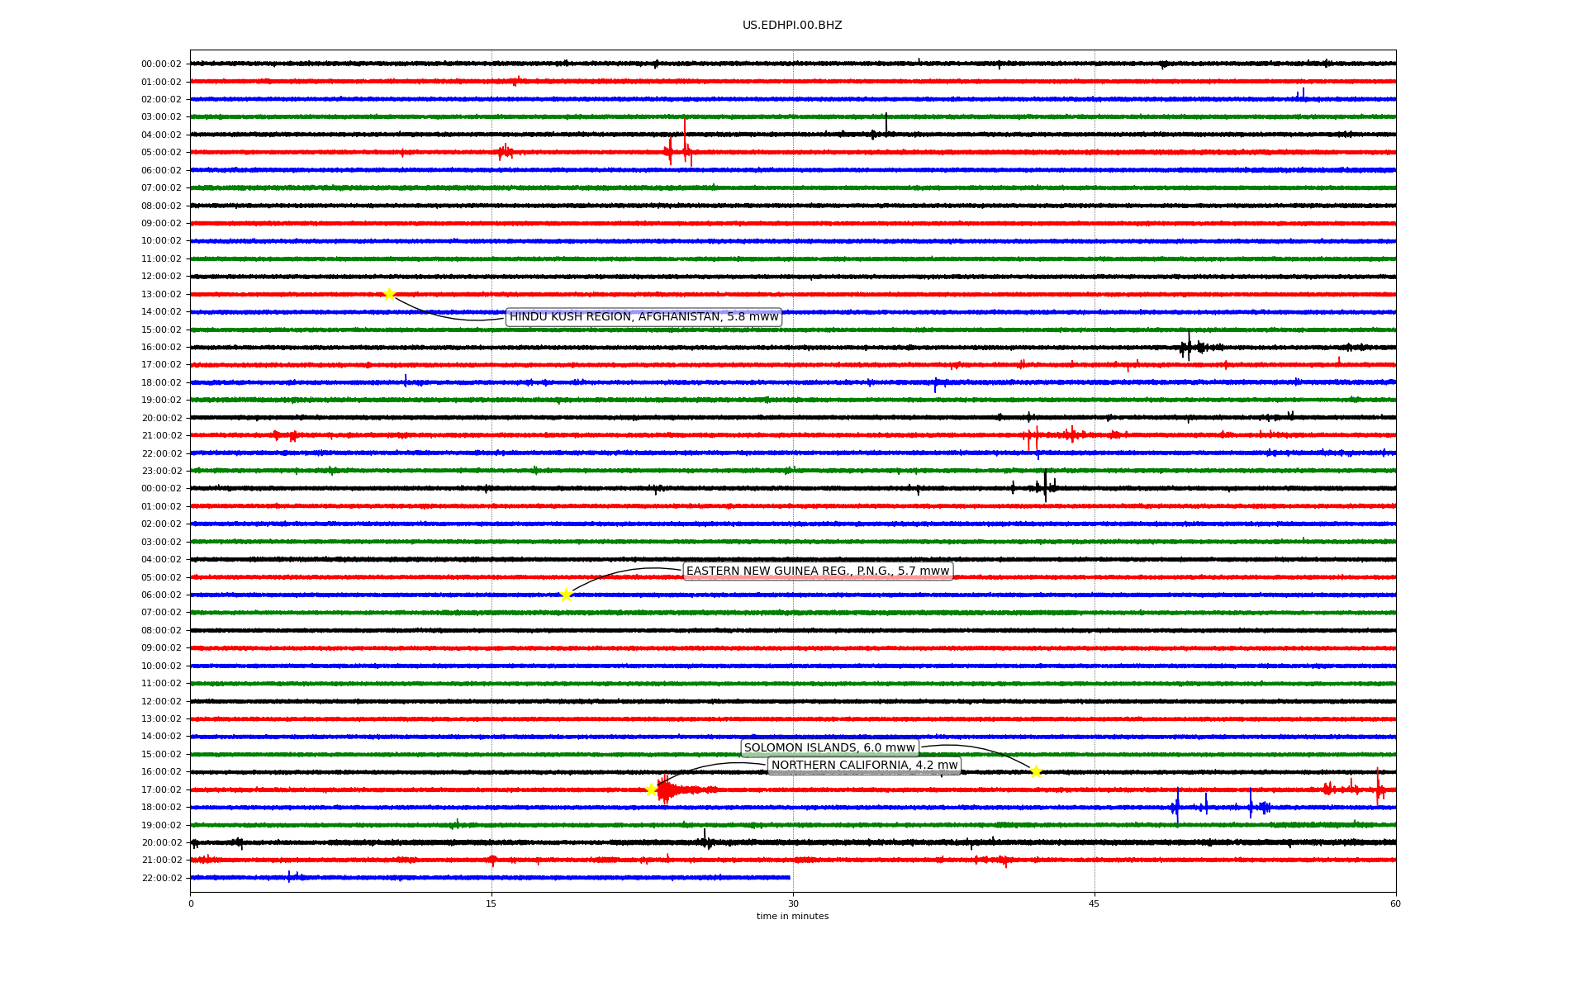
Task: Click end of the short final blue trace
Action: click(789, 877)
